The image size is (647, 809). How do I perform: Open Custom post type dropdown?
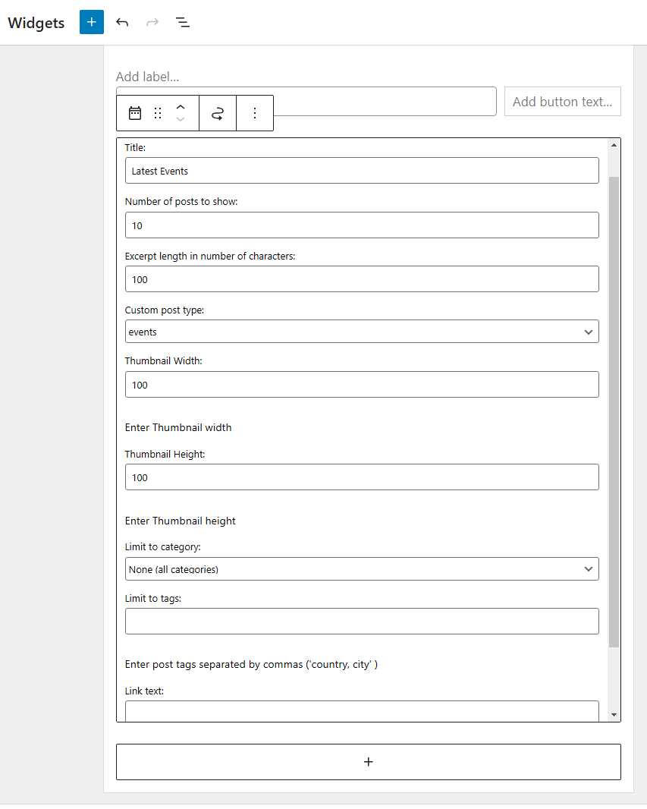362,332
